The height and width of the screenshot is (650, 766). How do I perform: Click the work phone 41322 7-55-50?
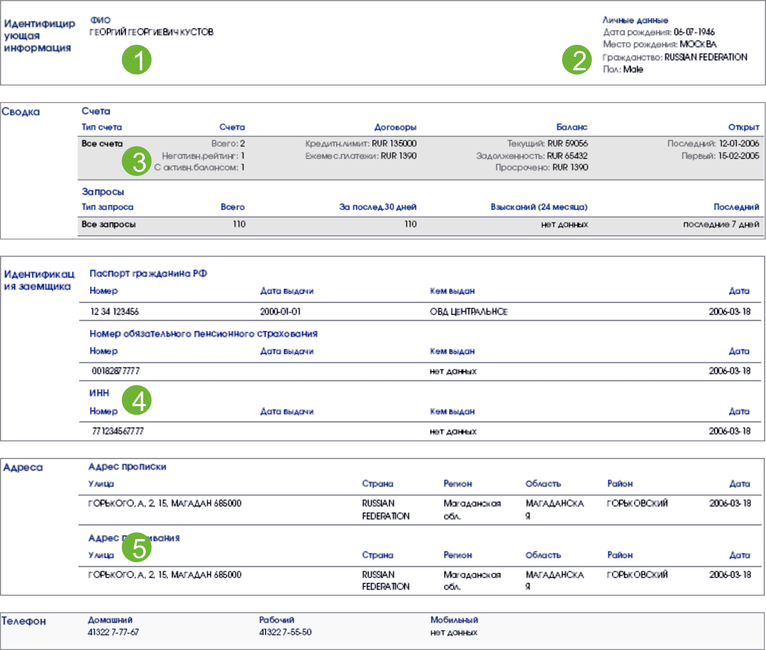[285, 632]
